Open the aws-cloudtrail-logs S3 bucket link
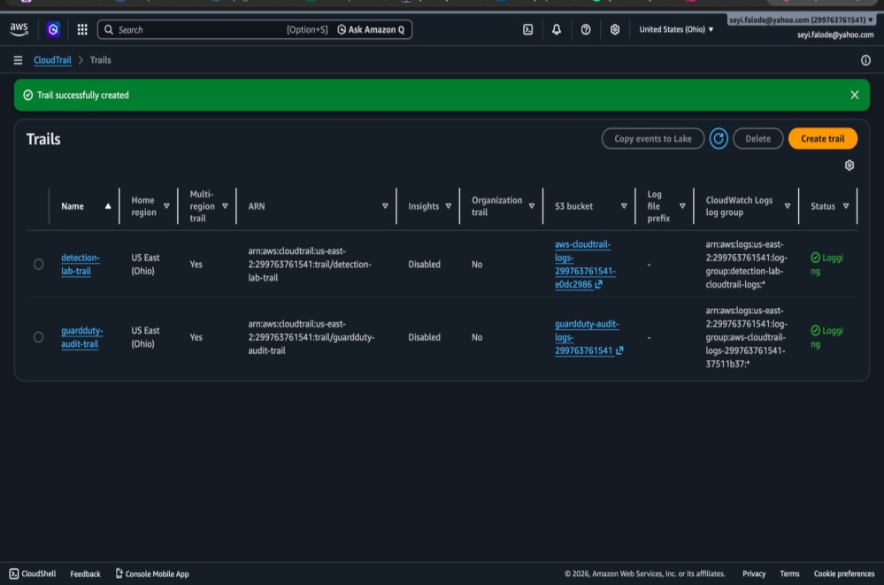This screenshot has height=585, width=884. tap(585, 264)
